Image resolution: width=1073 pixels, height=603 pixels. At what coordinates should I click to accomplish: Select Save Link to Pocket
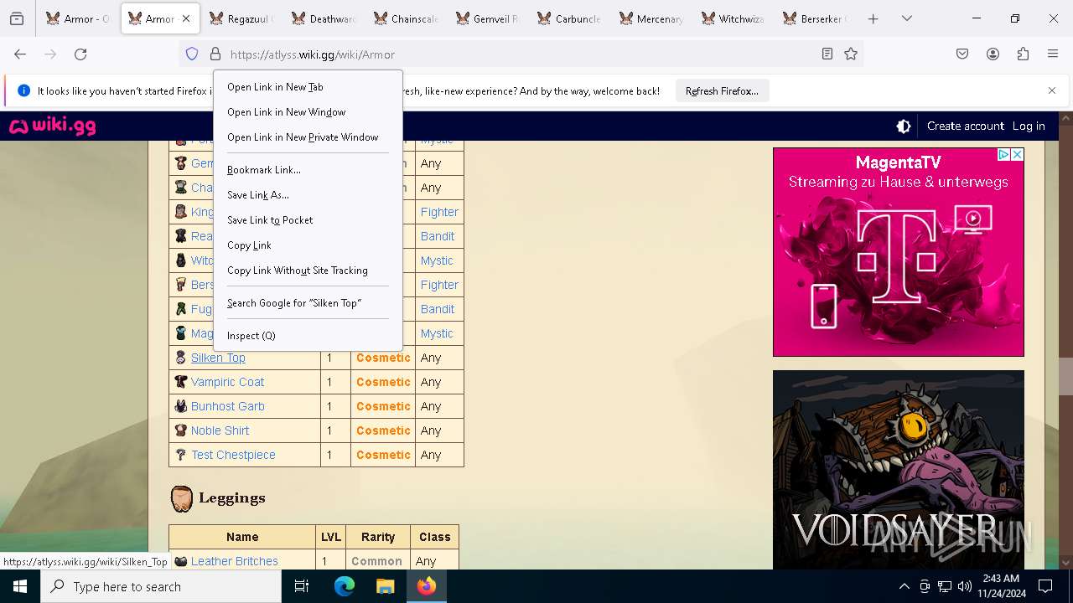click(x=308, y=219)
